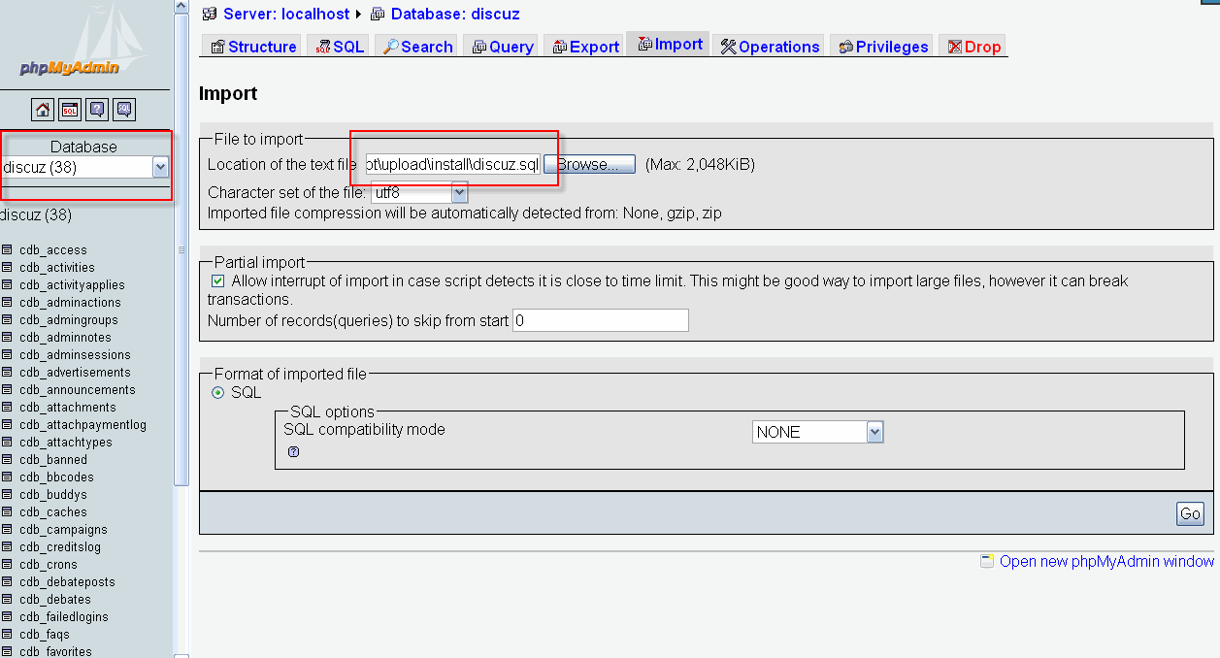Click table icon beside cdb_access
Screen dimensions: 1220x658
7,250
